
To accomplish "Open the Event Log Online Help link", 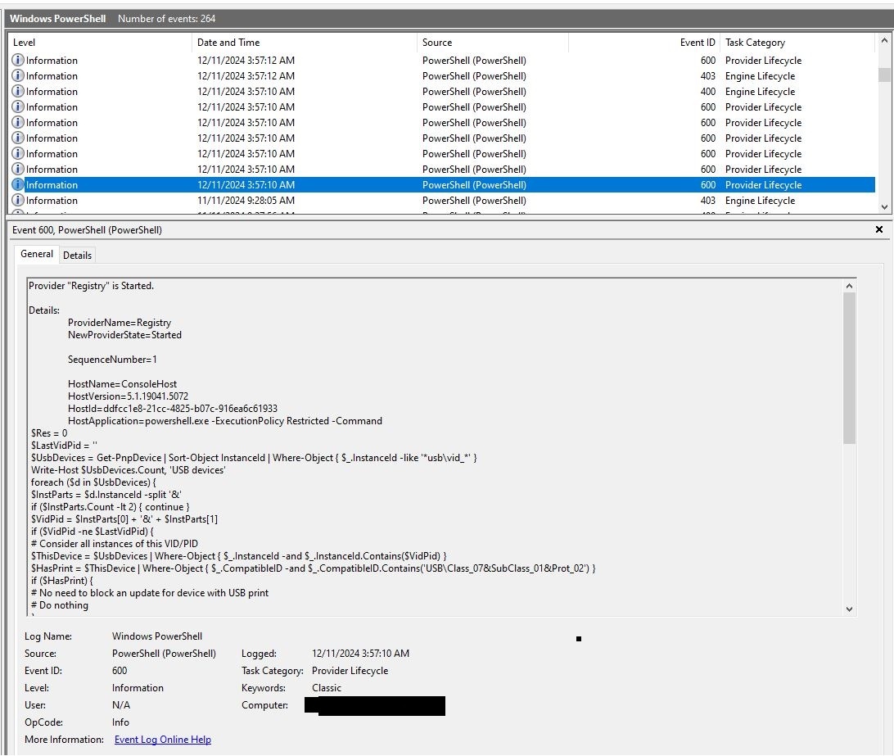I will (x=162, y=740).
